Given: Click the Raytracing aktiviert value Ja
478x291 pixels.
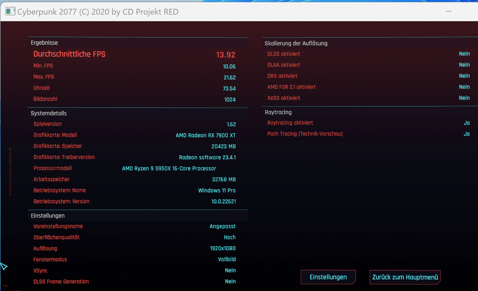Looking at the screenshot, I should 466,123.
